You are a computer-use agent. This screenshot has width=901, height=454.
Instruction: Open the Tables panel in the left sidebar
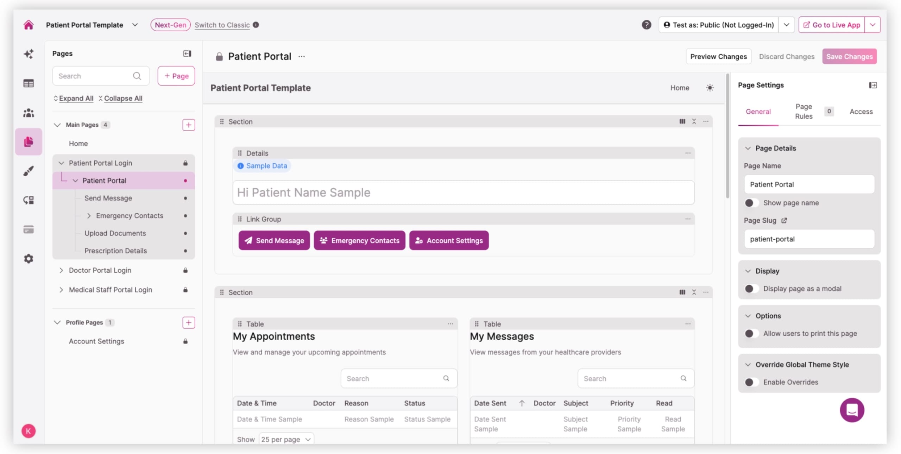coord(28,83)
